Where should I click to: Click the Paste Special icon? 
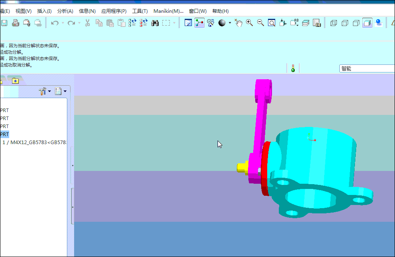[x=121, y=23]
